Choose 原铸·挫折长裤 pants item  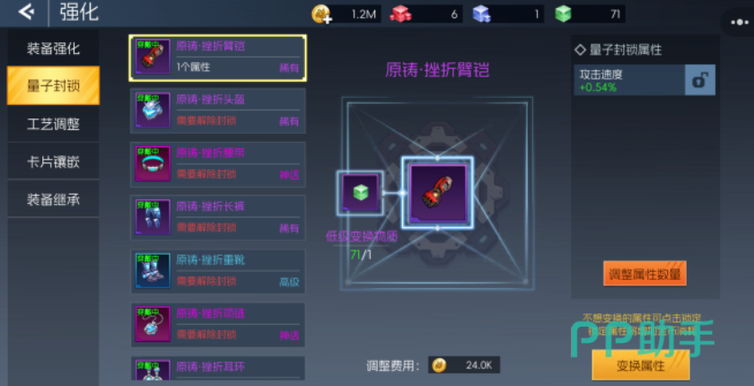pos(218,218)
